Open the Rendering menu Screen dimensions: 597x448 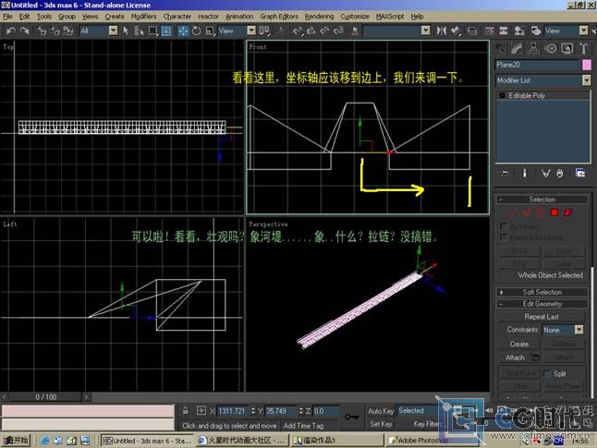pyautogui.click(x=319, y=17)
